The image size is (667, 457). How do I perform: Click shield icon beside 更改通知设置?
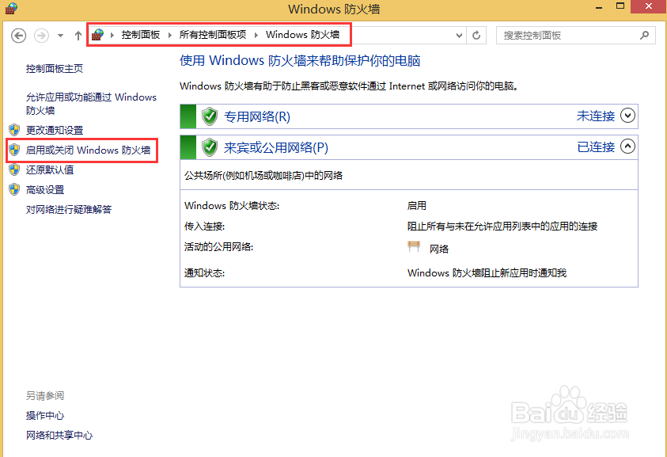[14, 130]
